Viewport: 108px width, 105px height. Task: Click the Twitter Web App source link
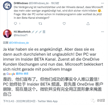click(x=48, y=101)
